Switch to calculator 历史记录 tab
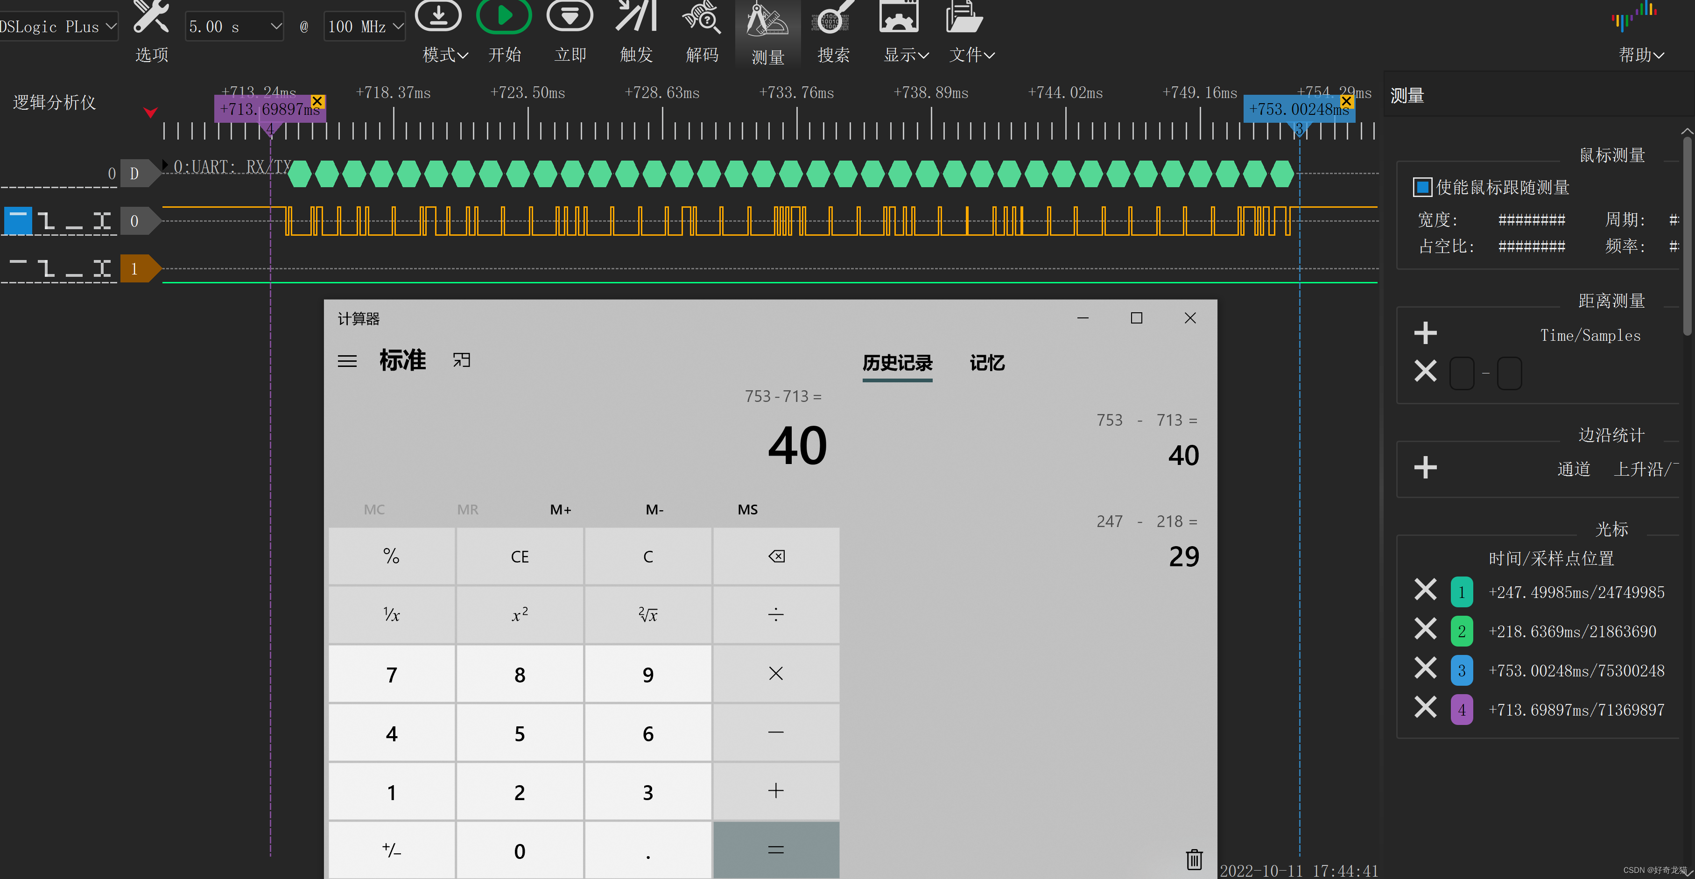Viewport: 1695px width, 879px height. [x=898, y=363]
